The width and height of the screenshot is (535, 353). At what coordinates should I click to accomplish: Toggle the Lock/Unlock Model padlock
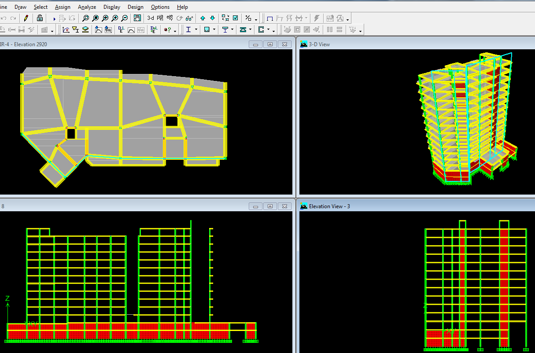40,18
